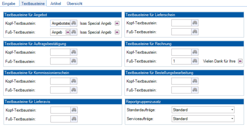Screen dimensions: 247x127
Task: Open the Übersicht tab
Action: tap(74, 4)
